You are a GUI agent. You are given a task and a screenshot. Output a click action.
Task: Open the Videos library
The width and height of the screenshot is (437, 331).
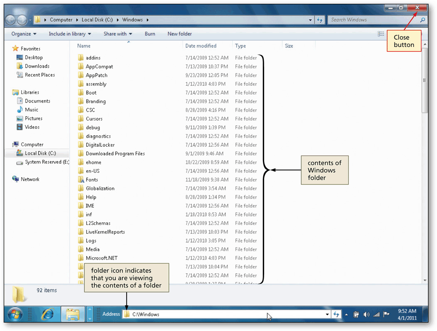tap(32, 127)
